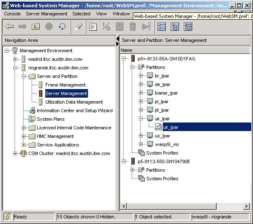Image resolution: width=253 pixels, height=224 pixels.
Task: Click the Reload toolbar icon
Action: pos(62,27)
